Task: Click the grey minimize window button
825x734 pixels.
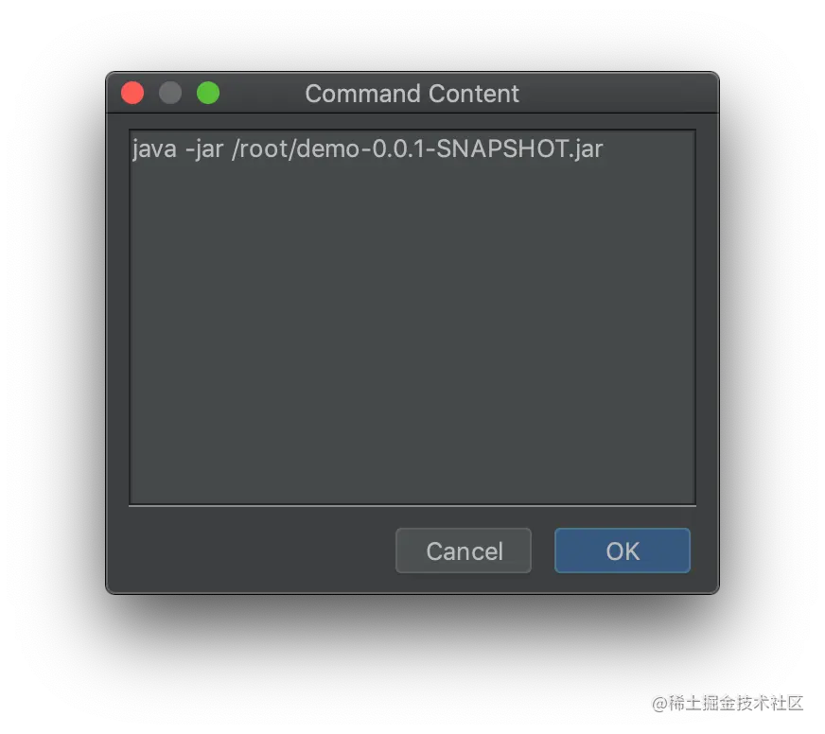Action: pos(170,93)
